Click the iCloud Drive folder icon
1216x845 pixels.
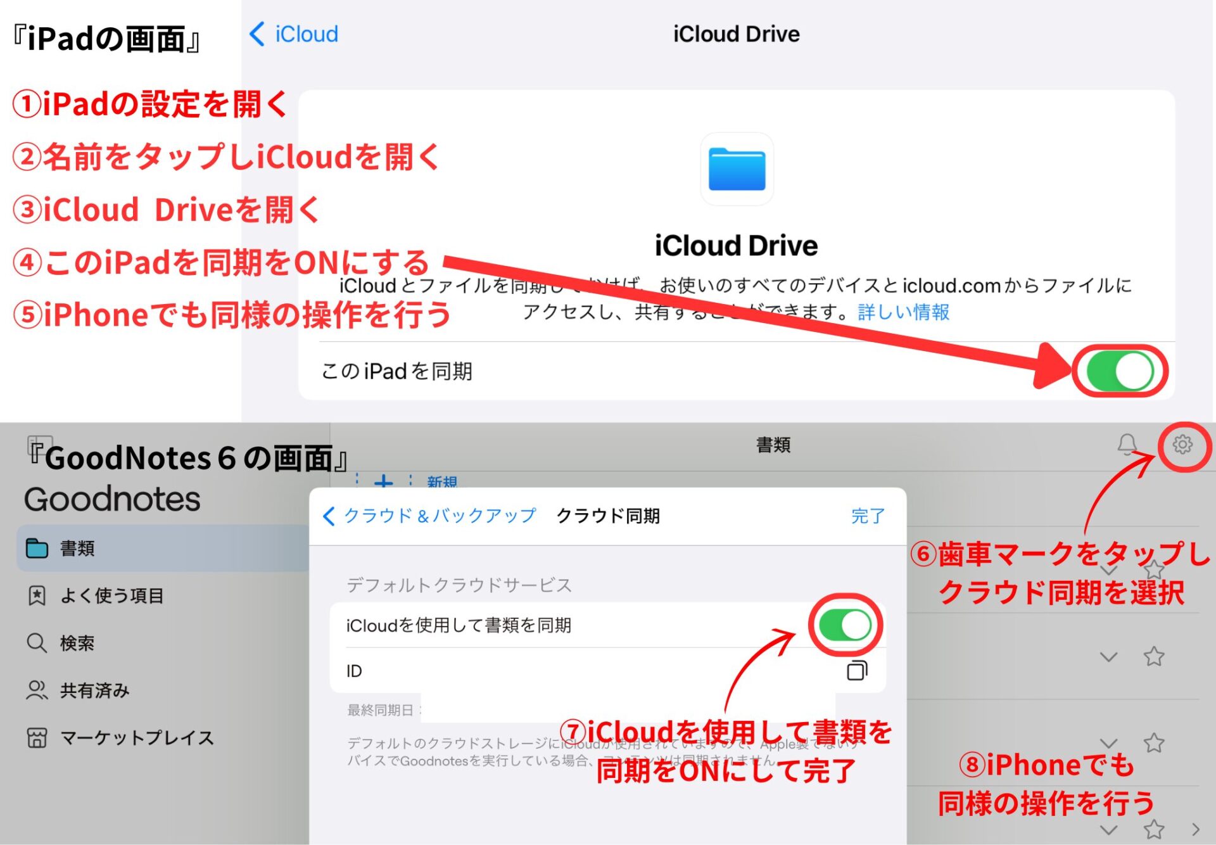(737, 169)
